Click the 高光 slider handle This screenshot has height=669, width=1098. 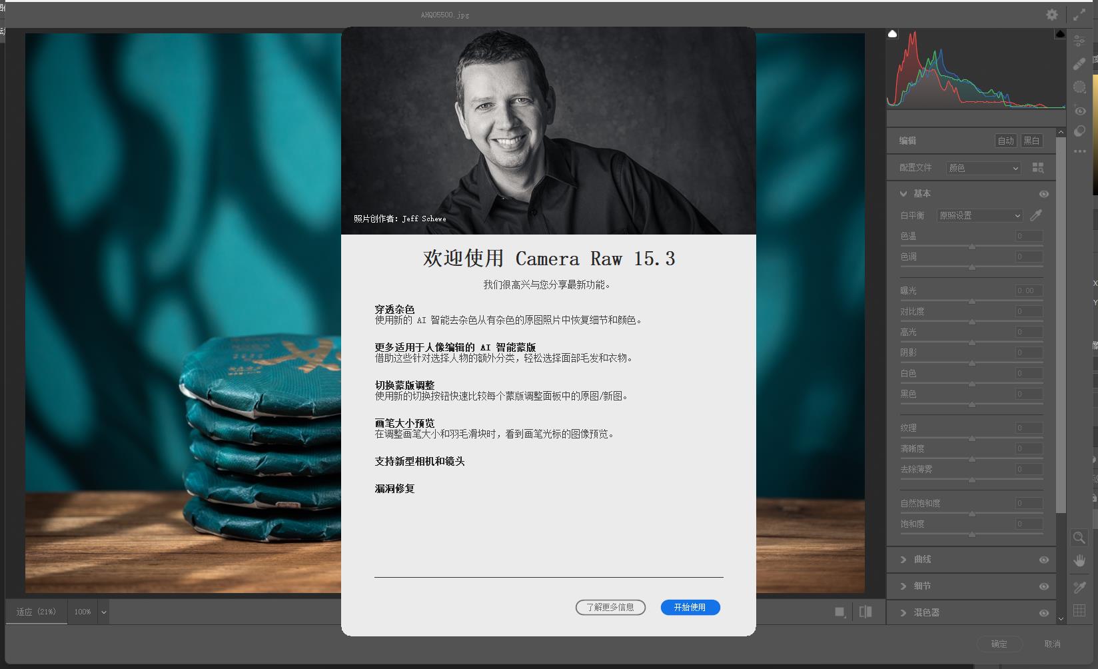pyautogui.click(x=972, y=342)
